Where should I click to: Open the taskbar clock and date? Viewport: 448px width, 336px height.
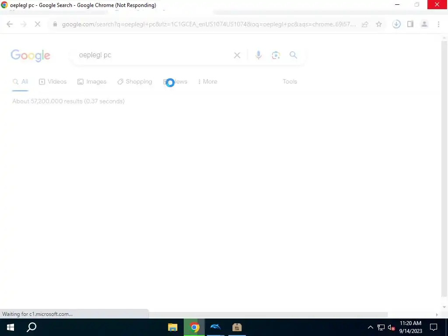pos(410,327)
